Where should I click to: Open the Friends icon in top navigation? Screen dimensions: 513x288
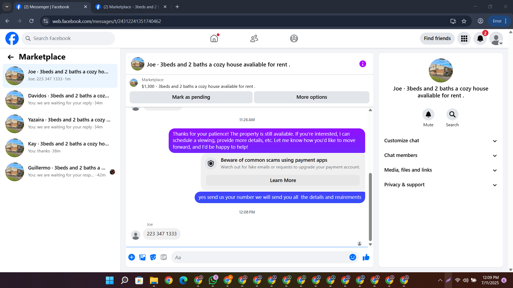(x=254, y=38)
